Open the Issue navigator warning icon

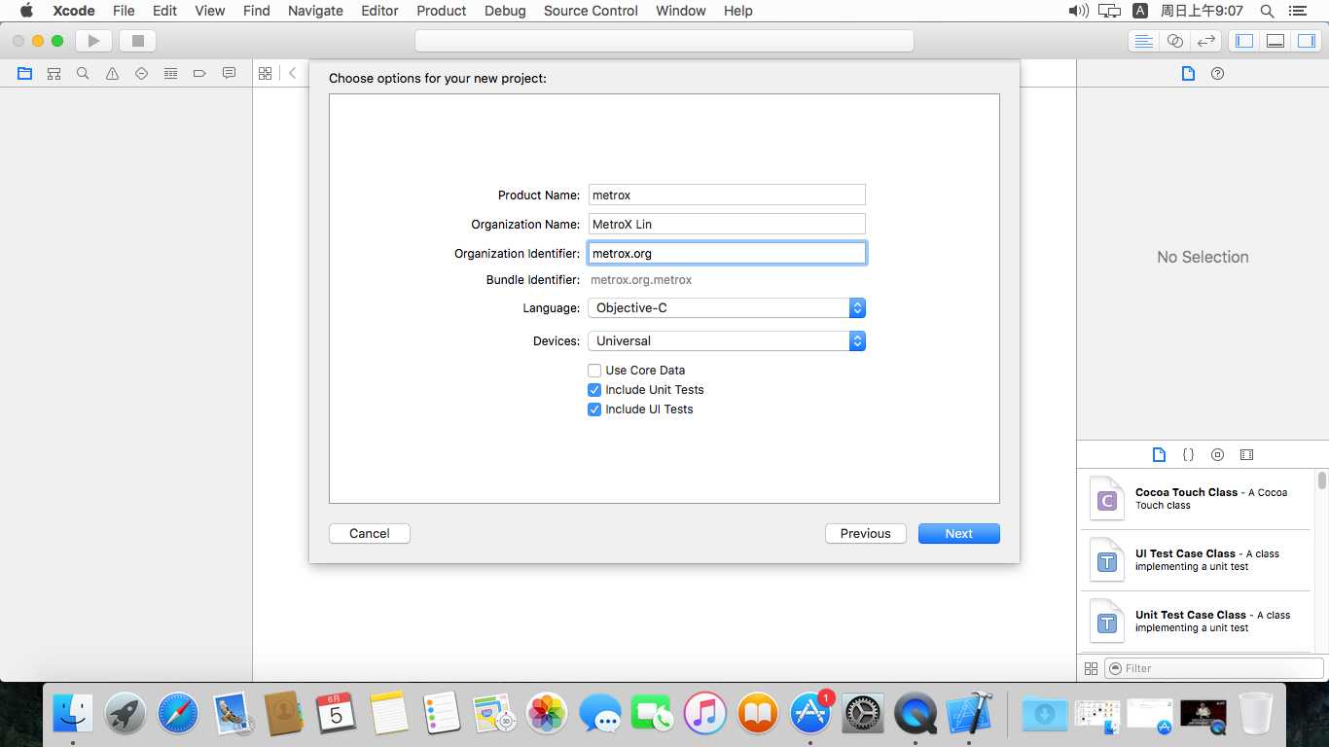point(112,73)
